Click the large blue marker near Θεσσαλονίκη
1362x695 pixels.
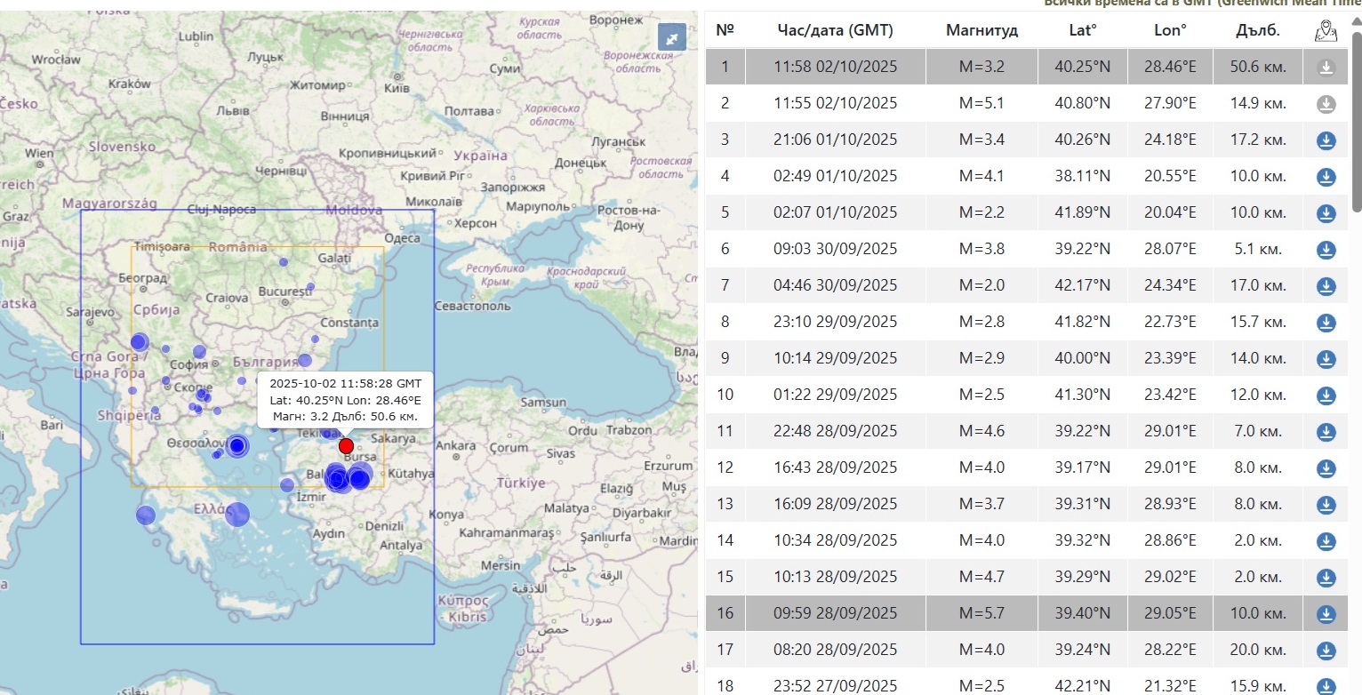(237, 445)
